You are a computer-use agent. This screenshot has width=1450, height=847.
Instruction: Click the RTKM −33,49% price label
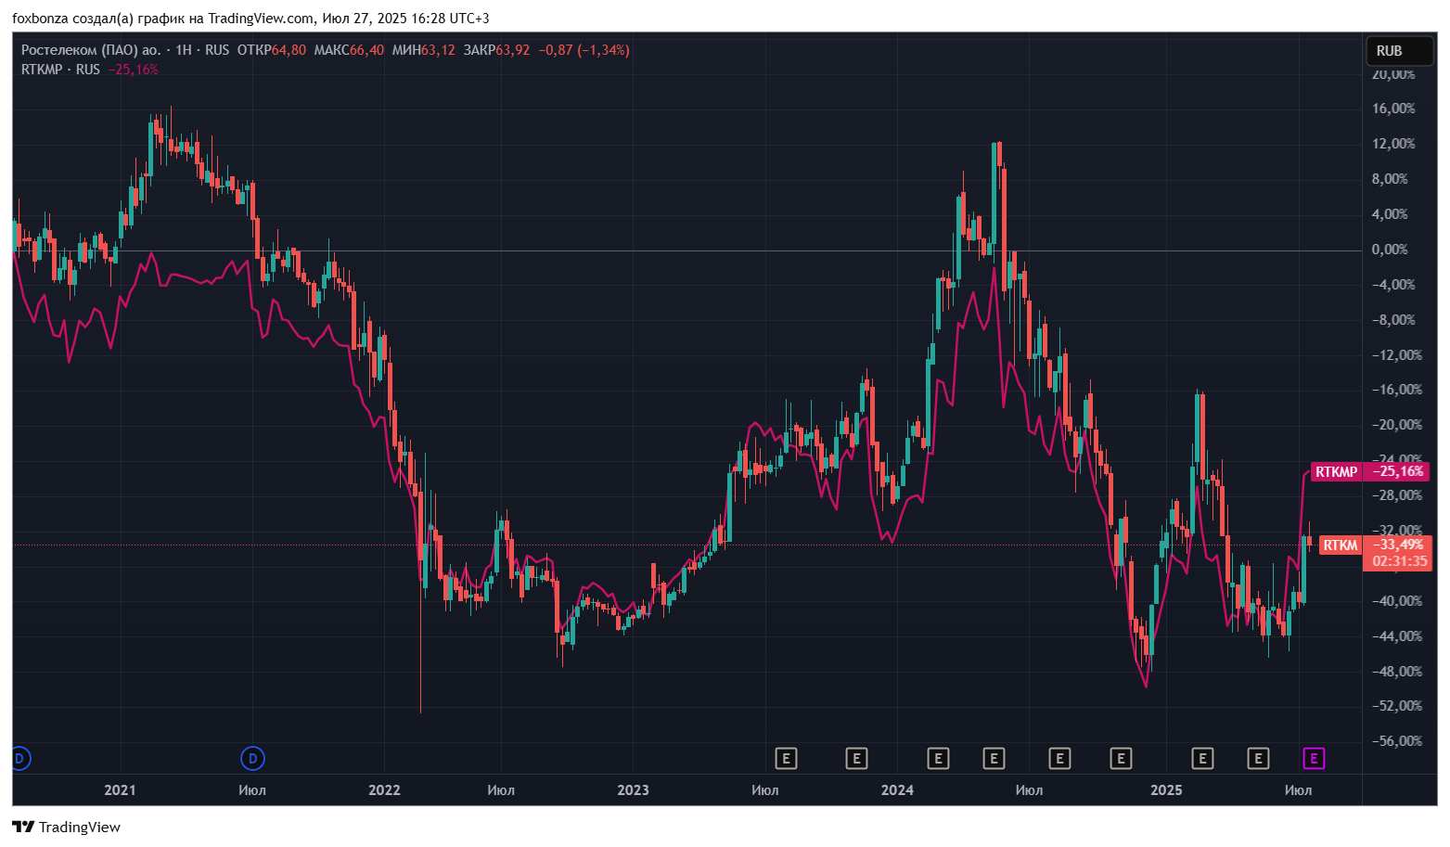point(1375,545)
